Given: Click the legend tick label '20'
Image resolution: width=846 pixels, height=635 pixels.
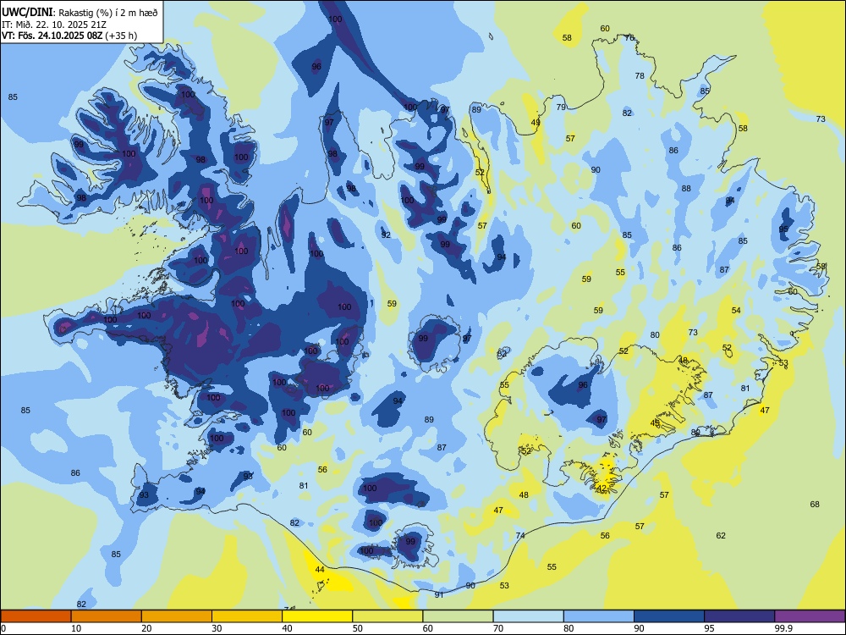Looking at the screenshot, I should (x=146, y=628).
